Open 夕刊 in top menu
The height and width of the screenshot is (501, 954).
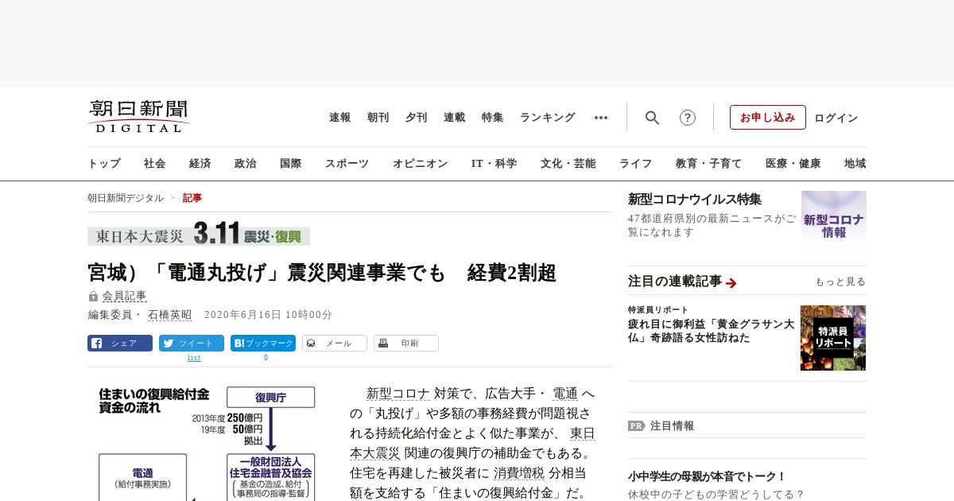pyautogui.click(x=417, y=118)
